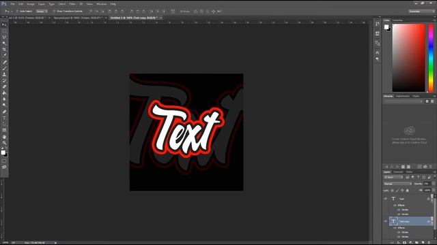Open the Character panel icon

pos(378,52)
